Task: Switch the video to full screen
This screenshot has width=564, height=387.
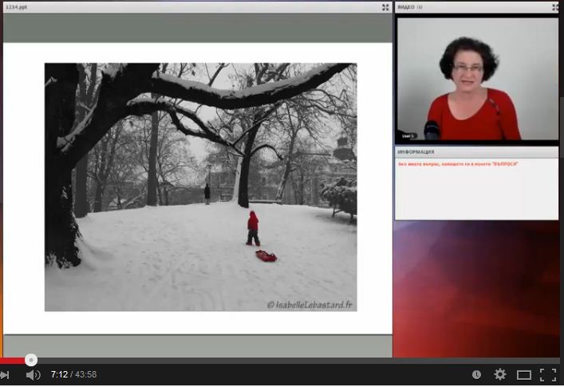Action: click(x=548, y=375)
